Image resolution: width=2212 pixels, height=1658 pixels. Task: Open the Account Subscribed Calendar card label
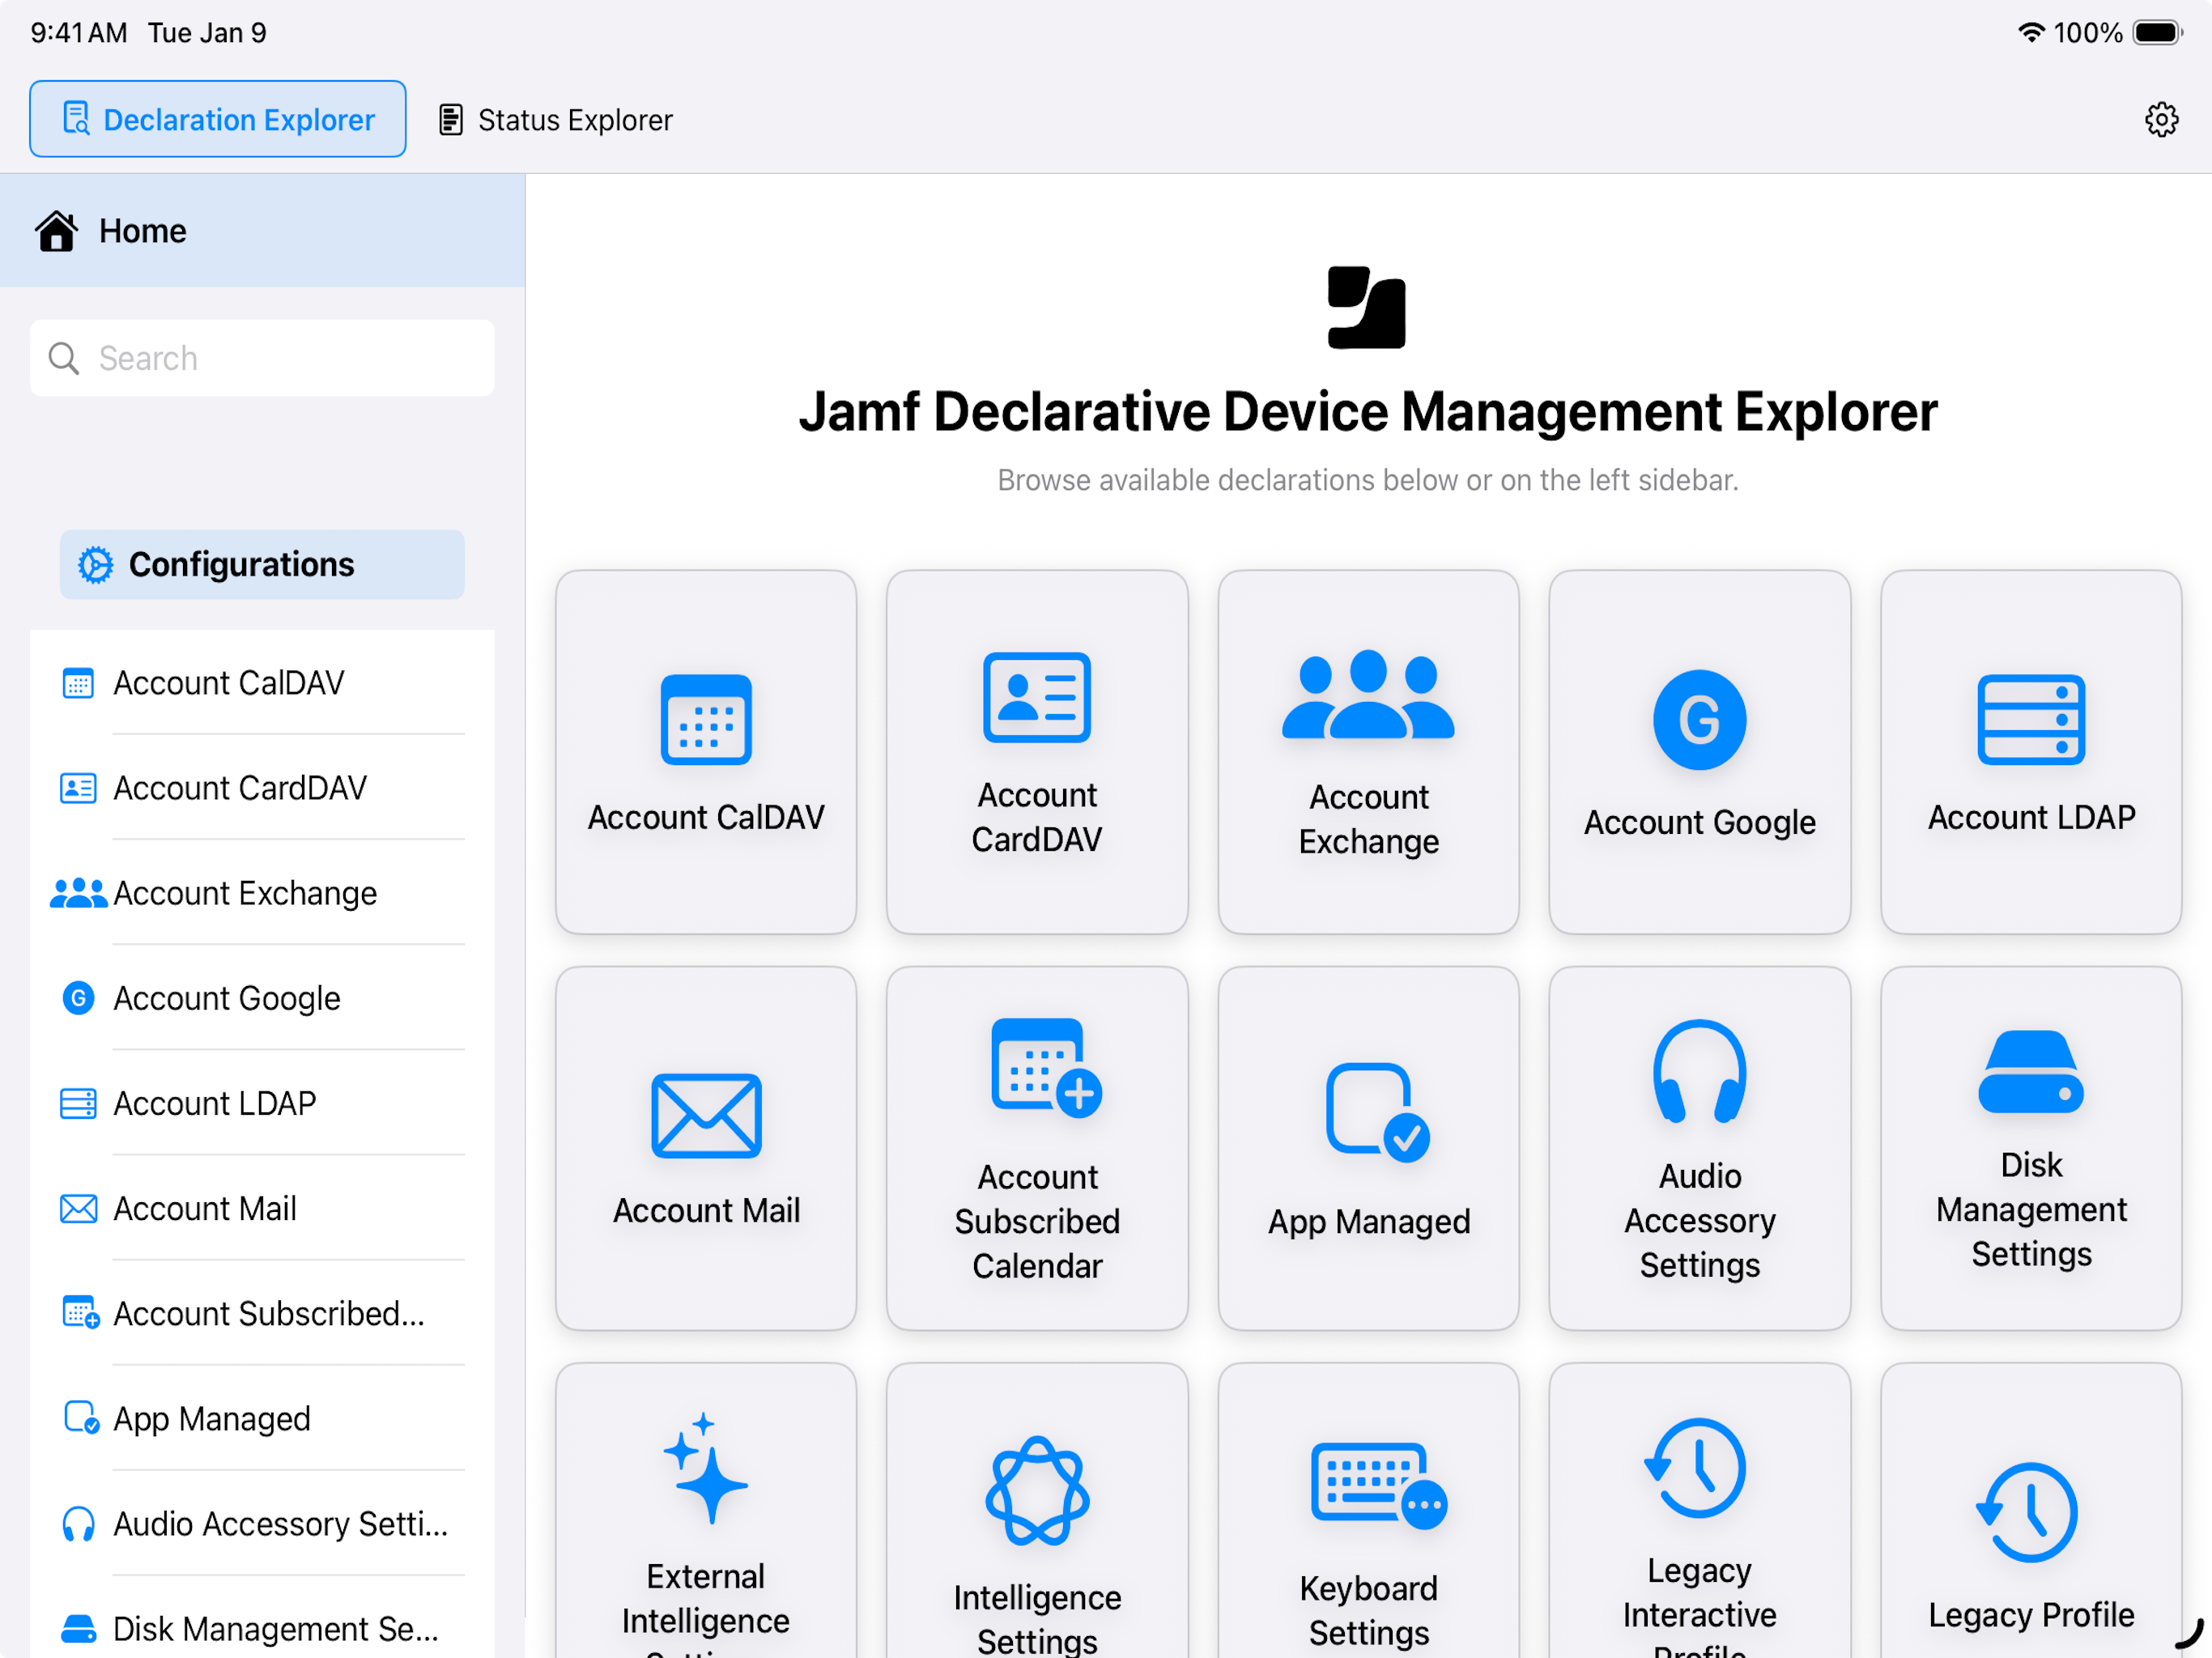[x=1037, y=1221]
